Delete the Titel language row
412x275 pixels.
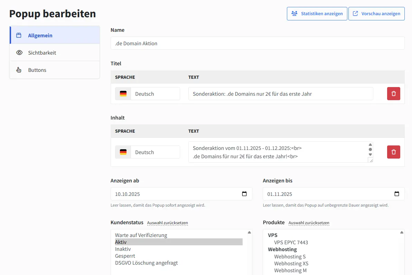393,94
